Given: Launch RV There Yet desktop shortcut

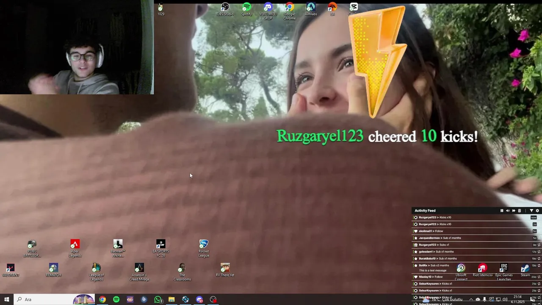Looking at the screenshot, I should pos(225,270).
